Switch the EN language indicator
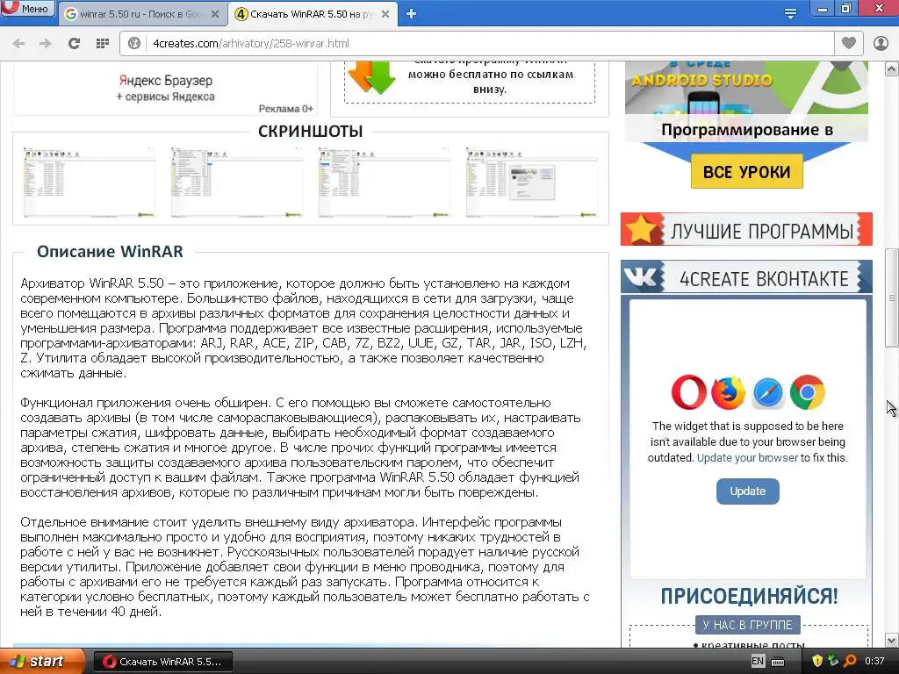The height and width of the screenshot is (674, 899). coord(758,661)
